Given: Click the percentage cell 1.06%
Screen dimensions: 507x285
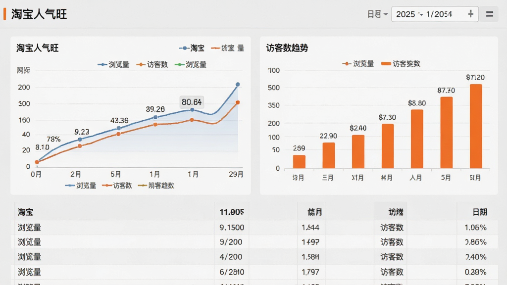Looking at the screenshot, I should (x=475, y=228).
